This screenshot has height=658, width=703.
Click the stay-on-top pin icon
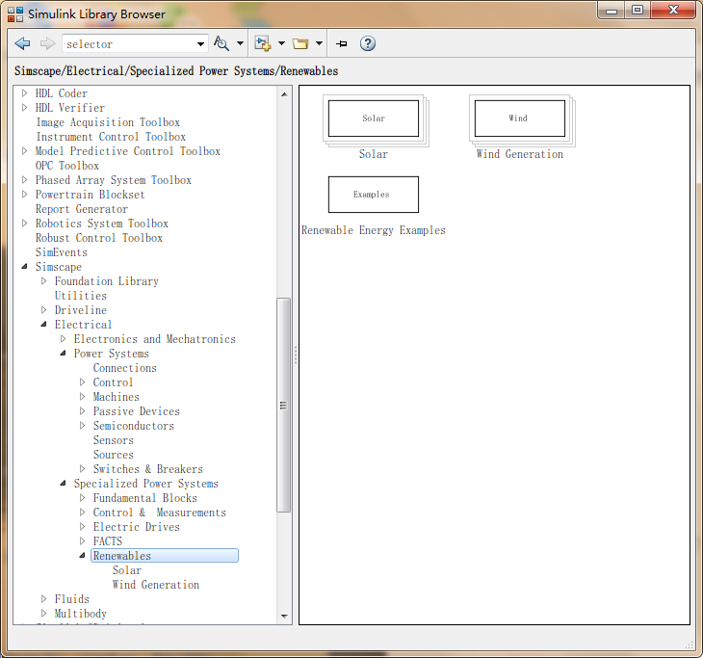tap(342, 43)
